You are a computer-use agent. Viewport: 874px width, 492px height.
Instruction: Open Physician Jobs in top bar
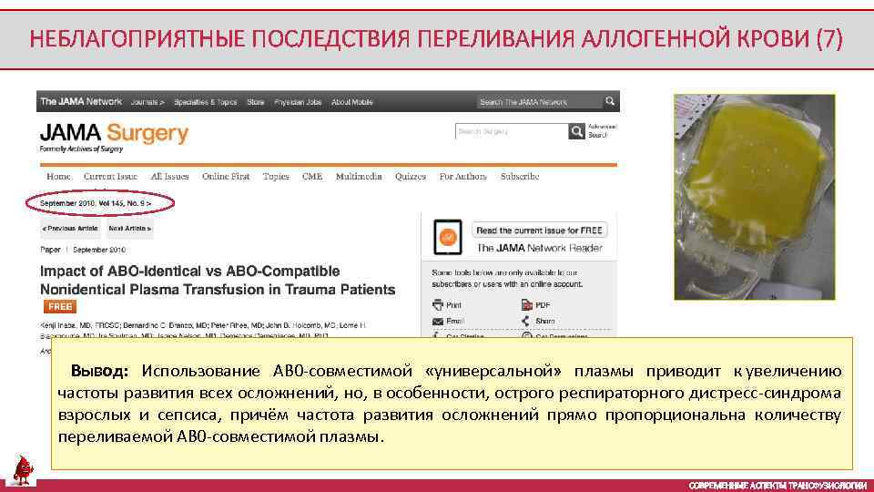[x=298, y=102]
